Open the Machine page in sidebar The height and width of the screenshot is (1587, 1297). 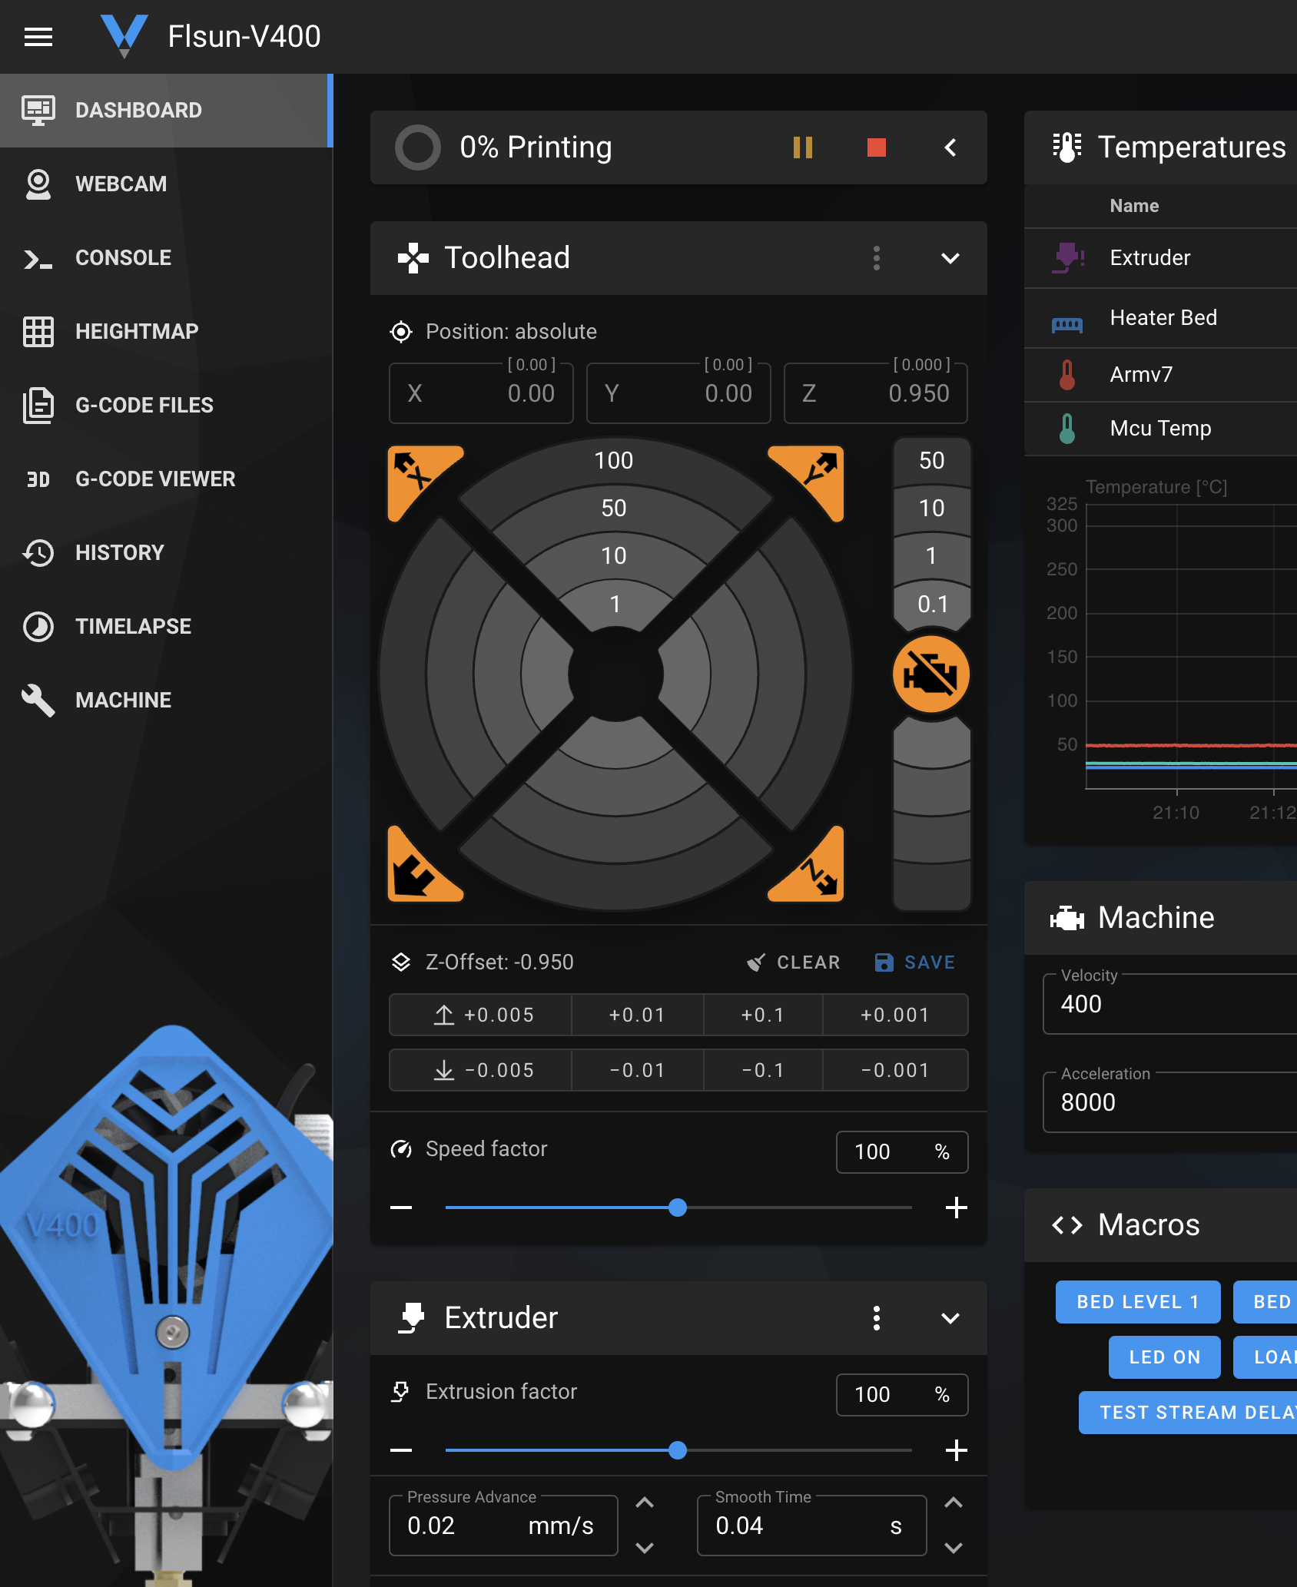[x=165, y=701]
